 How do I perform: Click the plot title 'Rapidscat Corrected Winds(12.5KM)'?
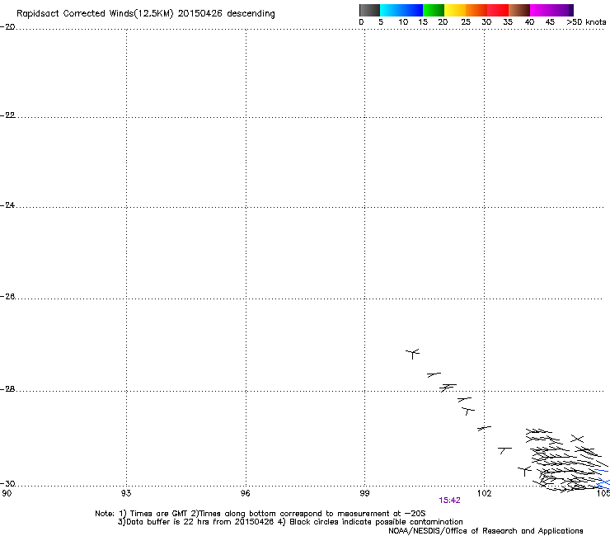95,14
